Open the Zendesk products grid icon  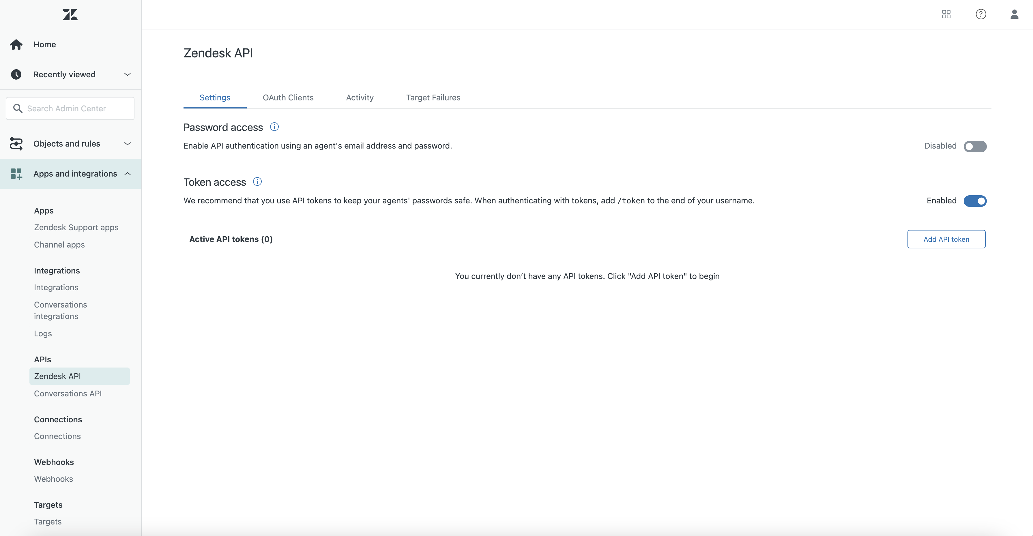[x=946, y=14]
